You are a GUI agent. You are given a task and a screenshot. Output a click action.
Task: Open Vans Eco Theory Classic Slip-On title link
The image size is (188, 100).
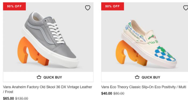[144, 87]
